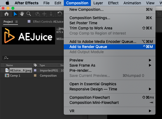Select Comp 1 in project list
This screenshot has height=119, width=162.
pyautogui.click(x=15, y=76)
